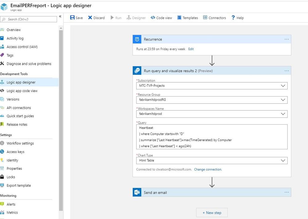Open the Recurrence card options menu
Viewport: 308px width, 219px height.
point(287,39)
